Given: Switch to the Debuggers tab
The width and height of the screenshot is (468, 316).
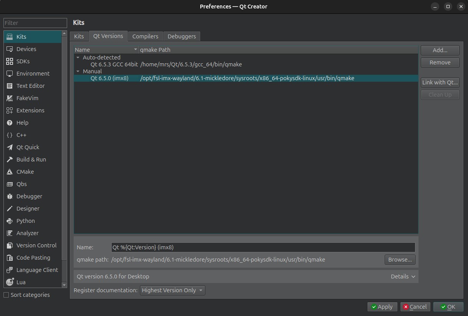Looking at the screenshot, I should [181, 36].
